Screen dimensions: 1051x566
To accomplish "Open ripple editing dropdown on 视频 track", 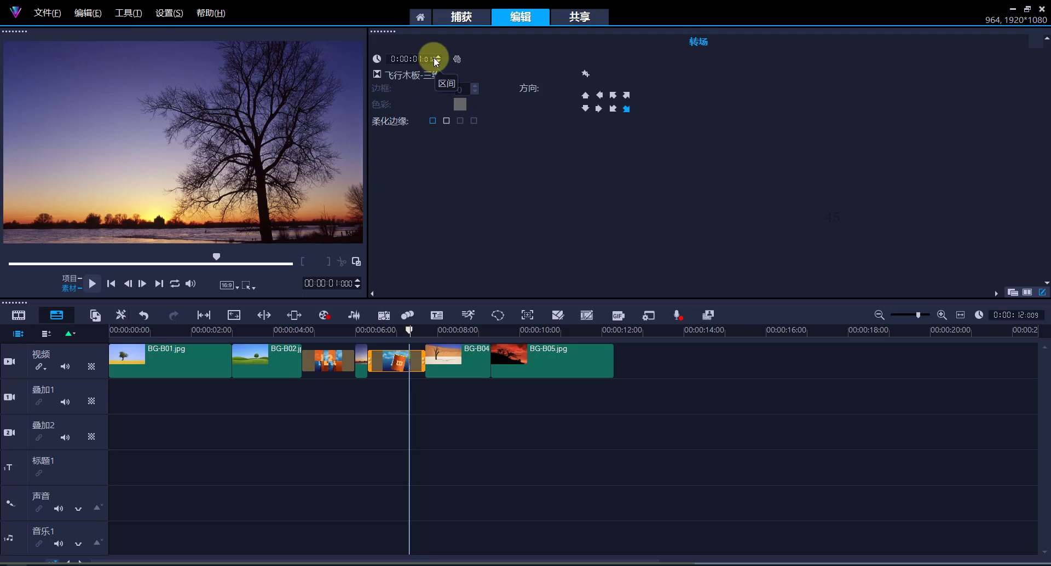I will [41, 367].
